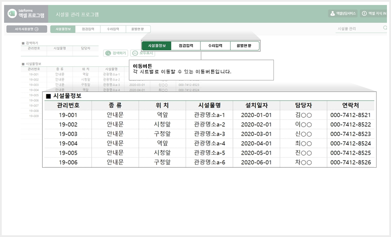Image resolution: width=391 pixels, height=237 pixels.
Task: Click the 시설물 관리 프로그램 title text
Action: [77, 14]
